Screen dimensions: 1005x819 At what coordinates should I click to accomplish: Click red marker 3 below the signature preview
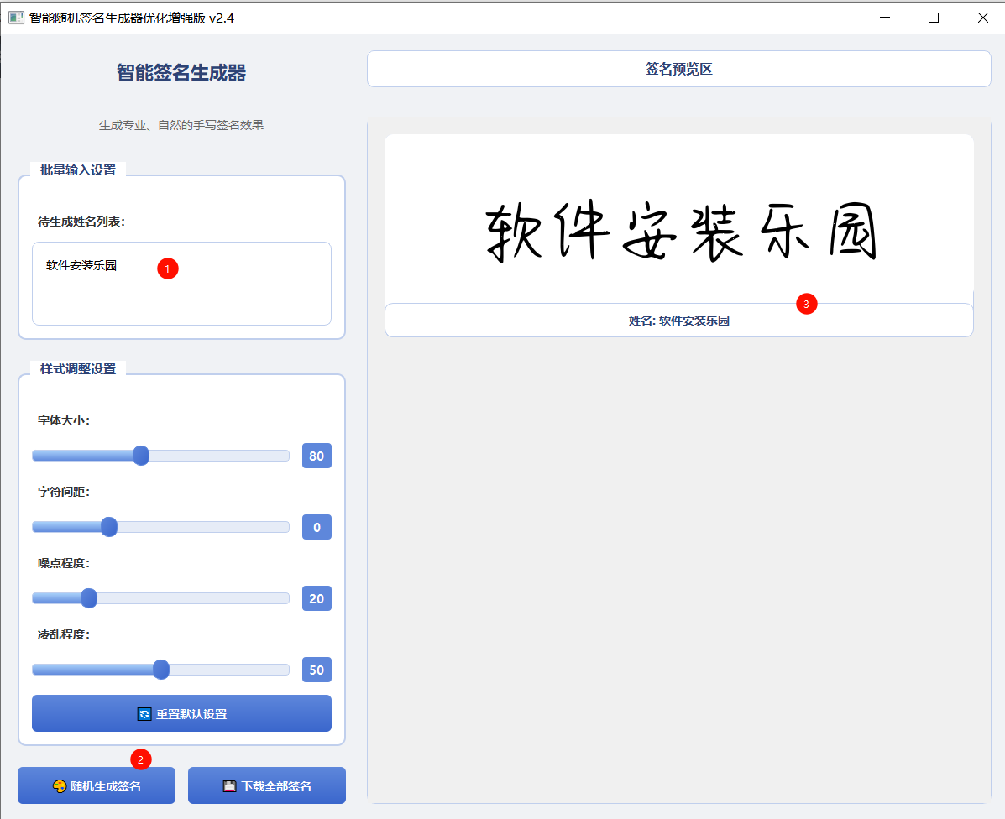tap(806, 304)
